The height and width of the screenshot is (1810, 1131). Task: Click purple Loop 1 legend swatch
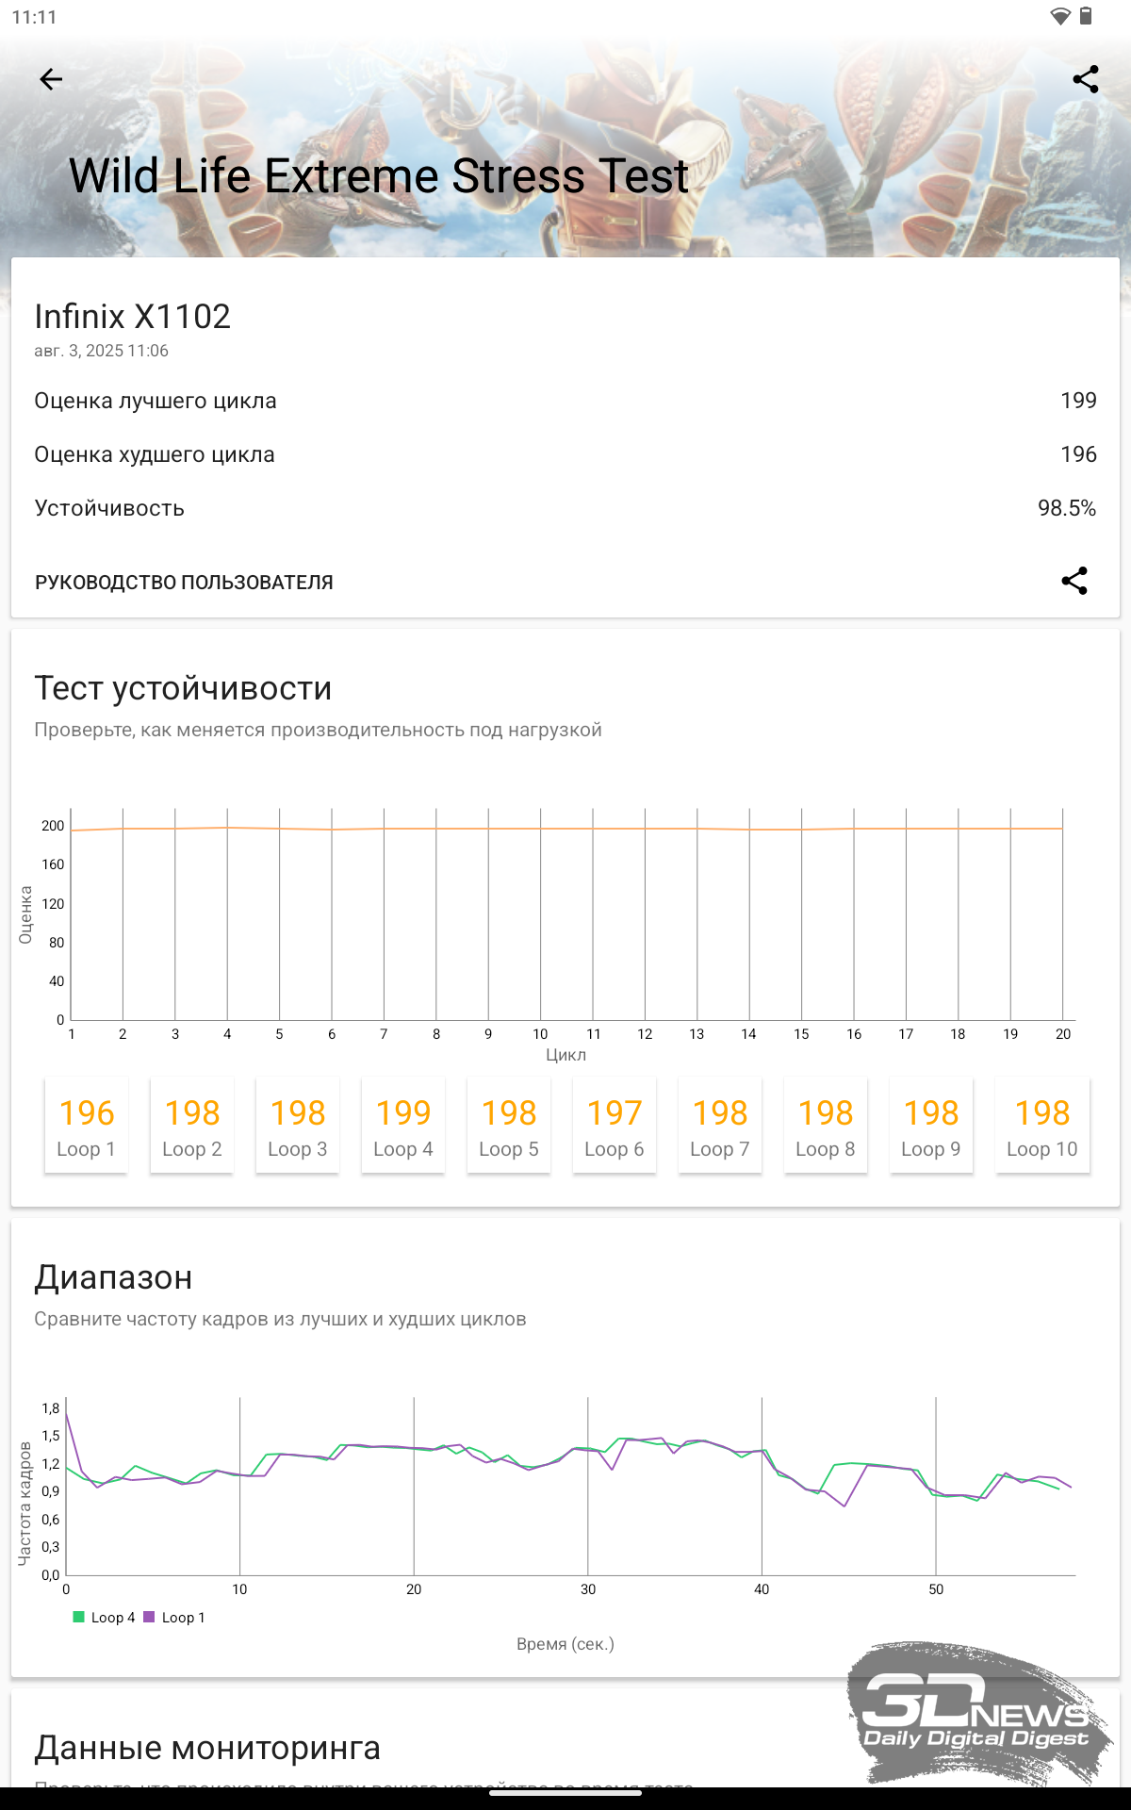click(x=149, y=1617)
